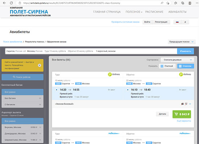Click Детали button for S7 ticket
This screenshot has height=144, width=199.
click(x=162, y=114)
